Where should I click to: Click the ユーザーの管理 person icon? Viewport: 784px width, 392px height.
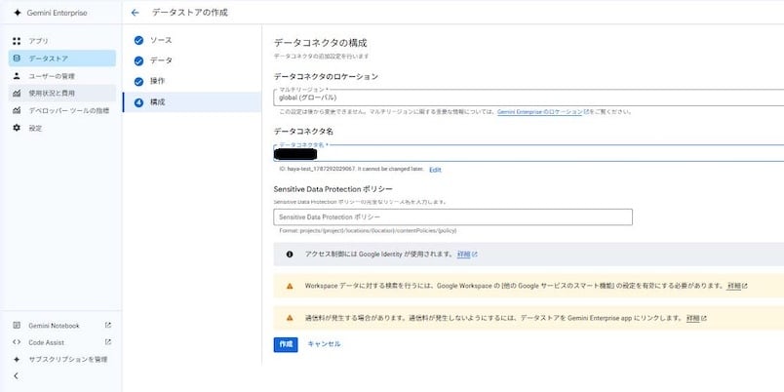point(17,76)
